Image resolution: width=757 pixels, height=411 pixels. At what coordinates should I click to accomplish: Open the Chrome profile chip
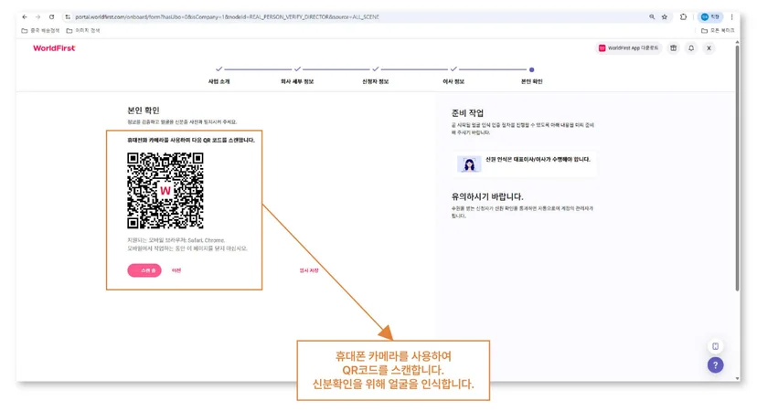710,16
